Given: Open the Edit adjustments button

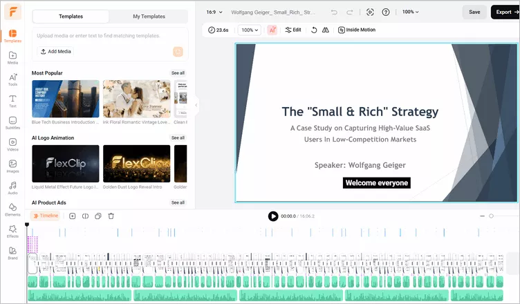Looking at the screenshot, I should tap(293, 30).
